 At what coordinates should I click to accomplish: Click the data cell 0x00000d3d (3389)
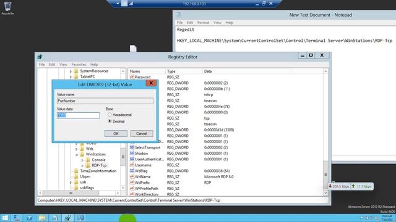(x=219, y=130)
